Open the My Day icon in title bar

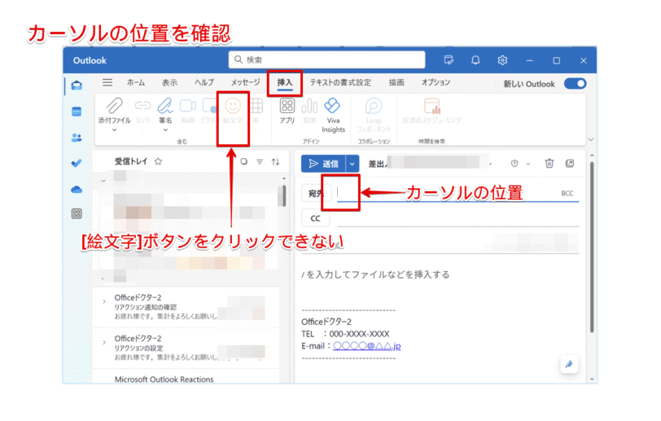(x=449, y=60)
